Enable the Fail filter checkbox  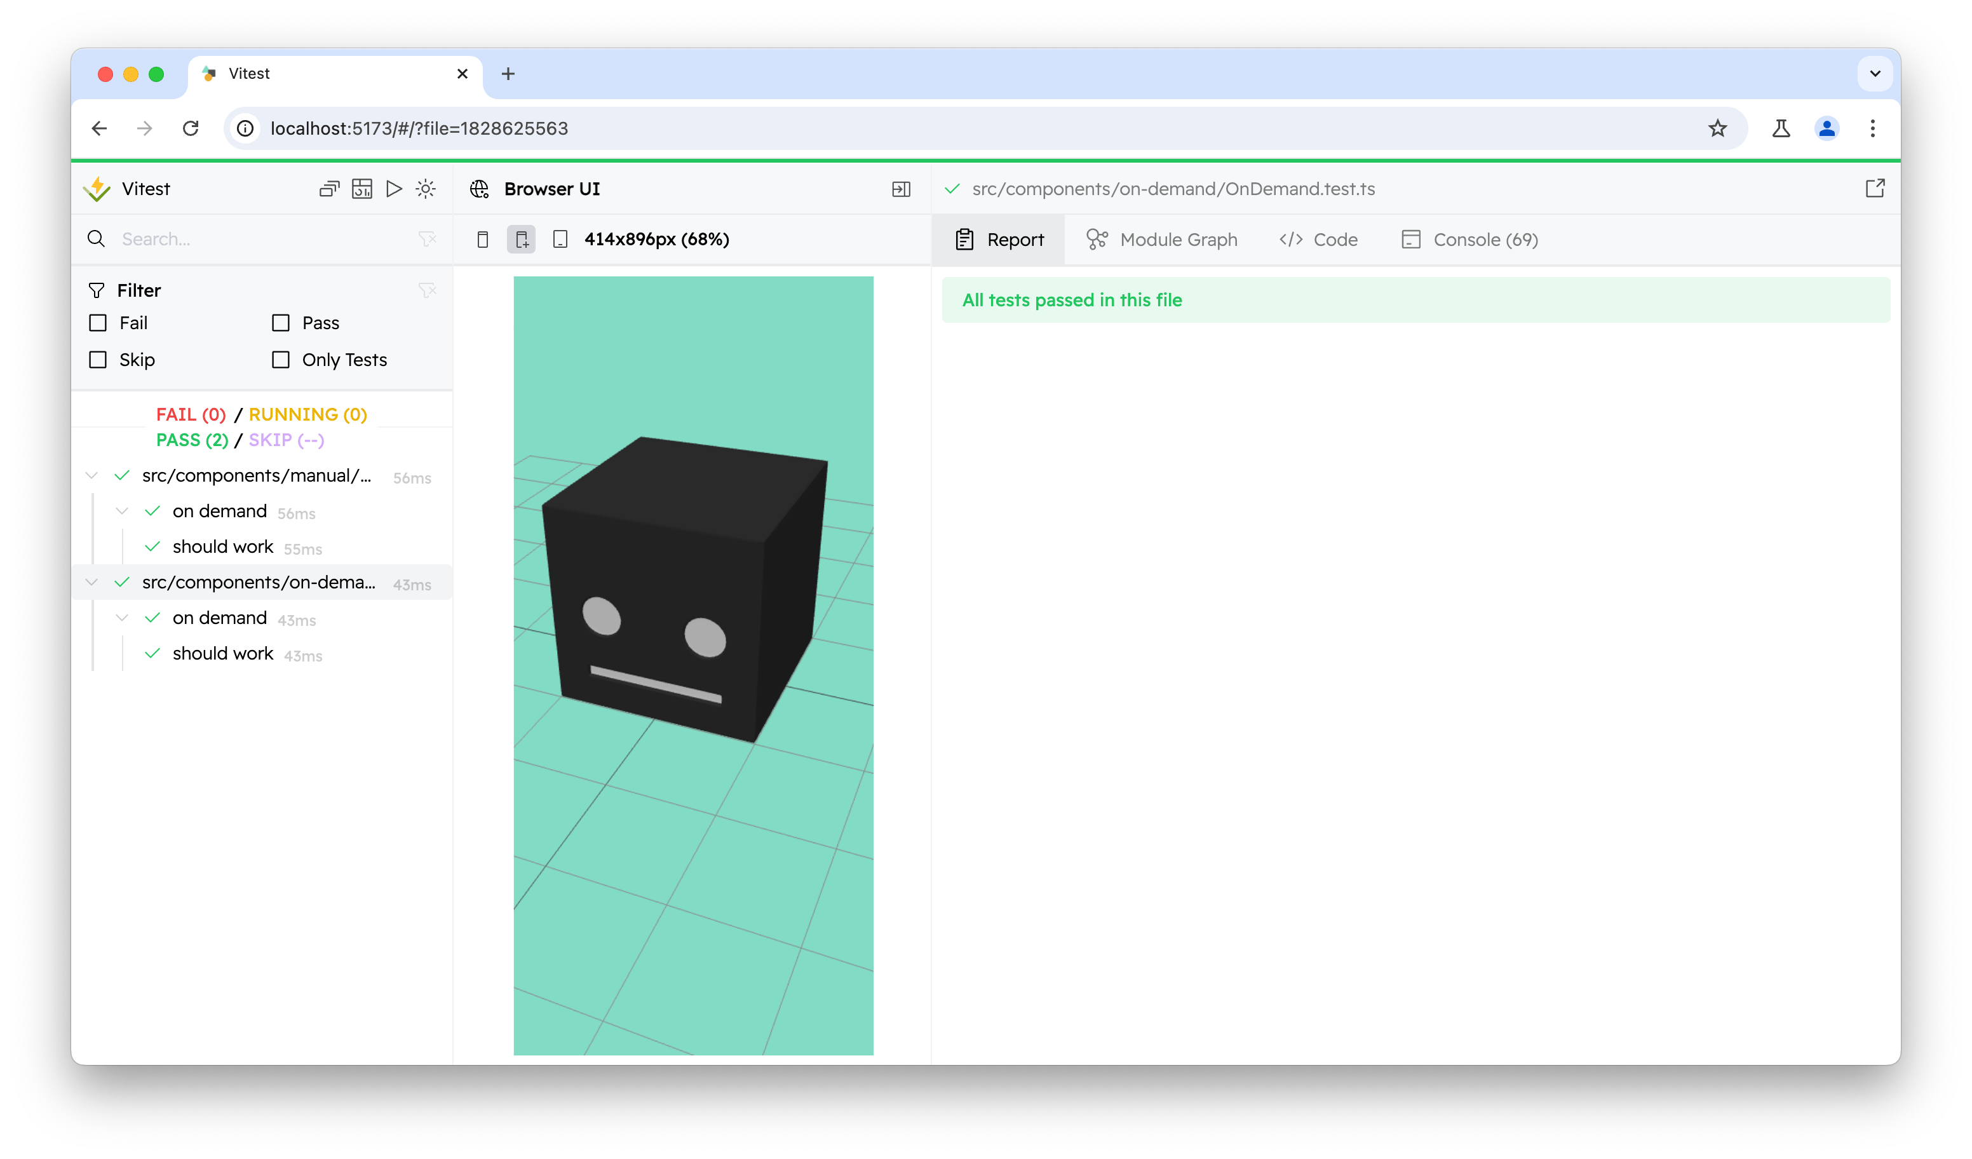[x=97, y=322]
